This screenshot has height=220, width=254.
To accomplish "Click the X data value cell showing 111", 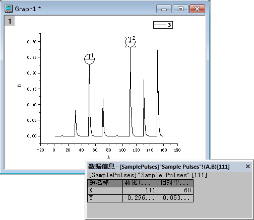I will click(140, 190).
